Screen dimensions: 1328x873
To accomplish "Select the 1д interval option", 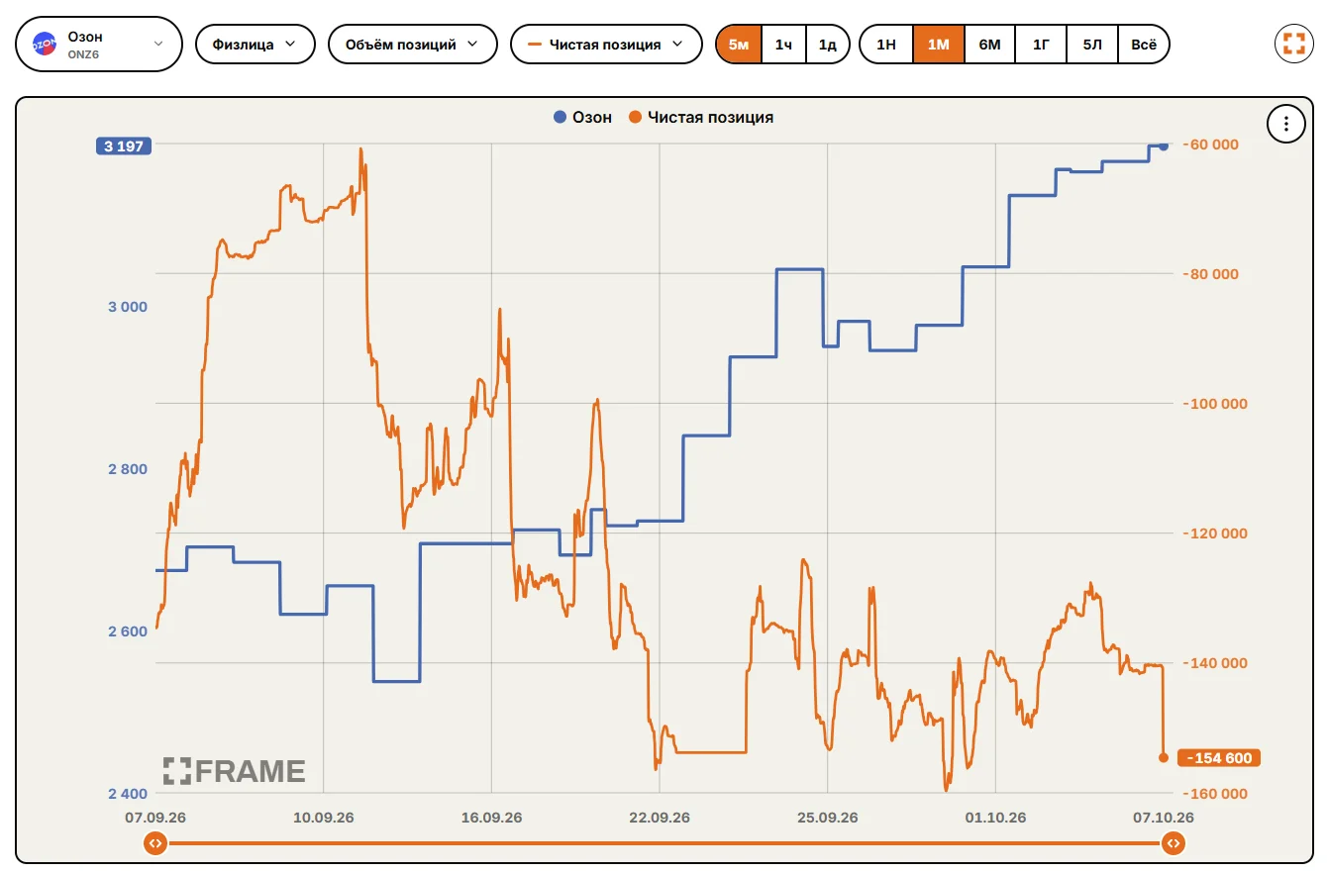I will pos(828,44).
